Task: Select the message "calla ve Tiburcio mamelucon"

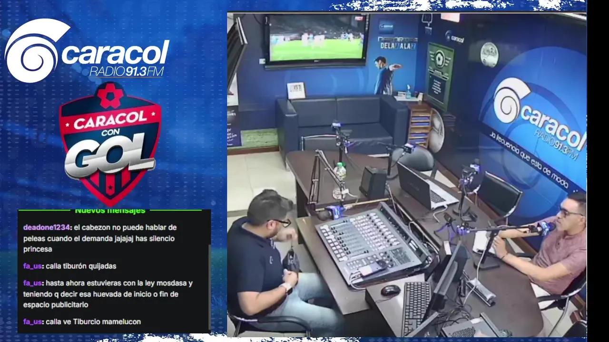Action: click(x=93, y=322)
